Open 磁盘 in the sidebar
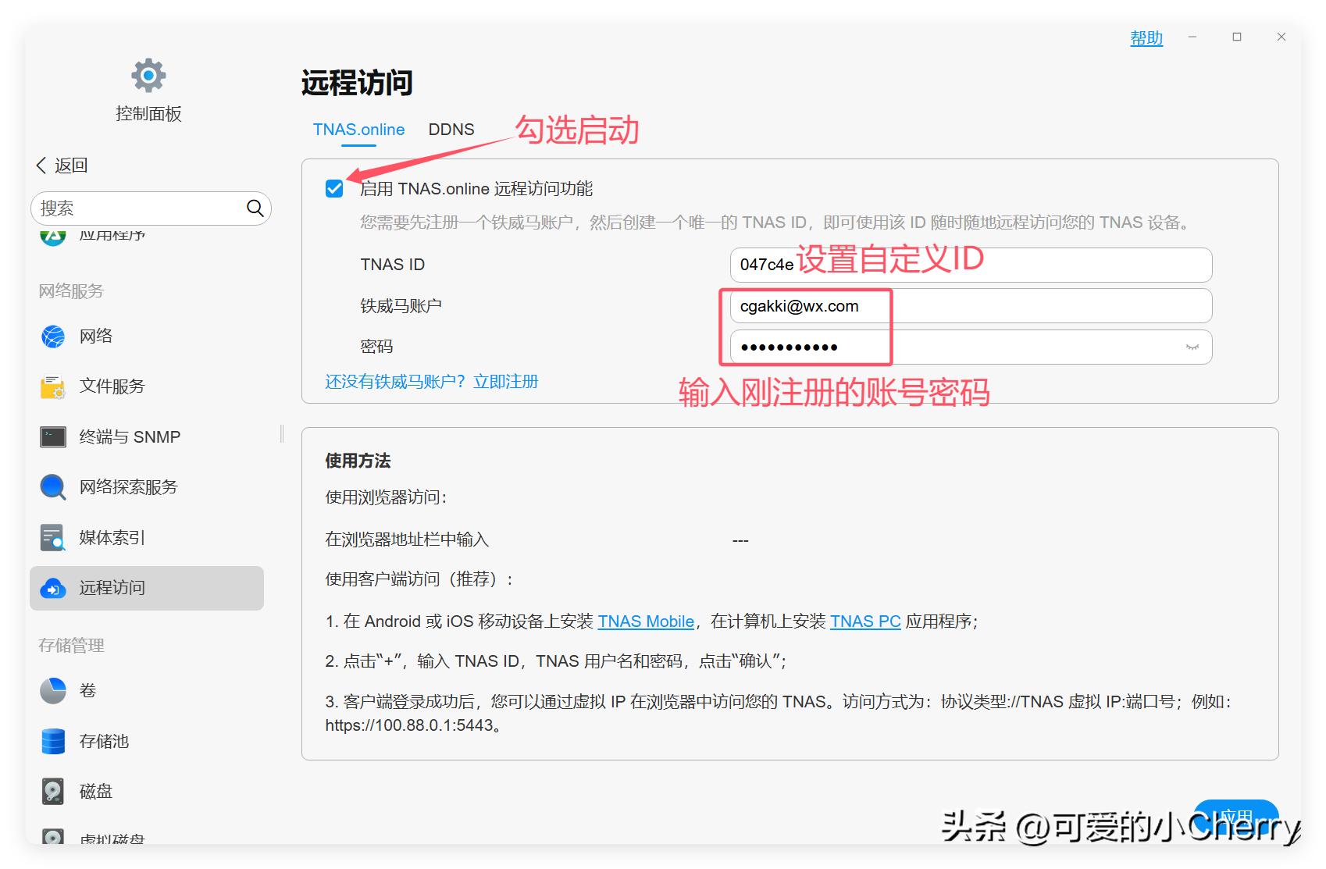1326x869 pixels. tap(147, 792)
